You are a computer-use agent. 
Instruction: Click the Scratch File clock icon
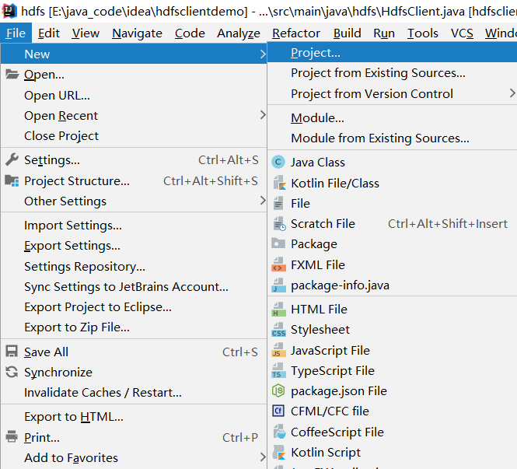[x=279, y=224]
